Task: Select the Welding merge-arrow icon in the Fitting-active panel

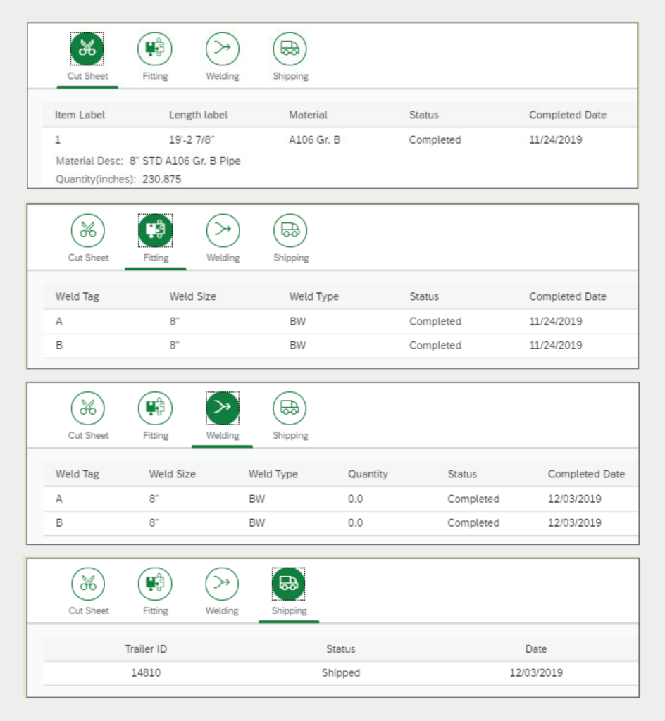Action: point(223,230)
